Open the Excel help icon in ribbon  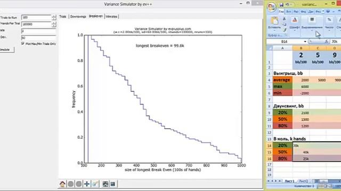pyautogui.click(x=328, y=12)
